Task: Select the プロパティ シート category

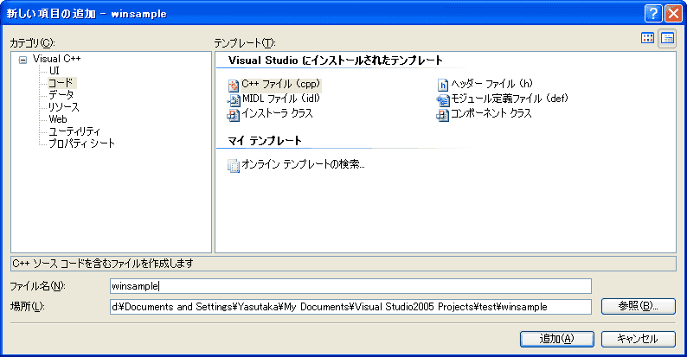Action: point(81,143)
